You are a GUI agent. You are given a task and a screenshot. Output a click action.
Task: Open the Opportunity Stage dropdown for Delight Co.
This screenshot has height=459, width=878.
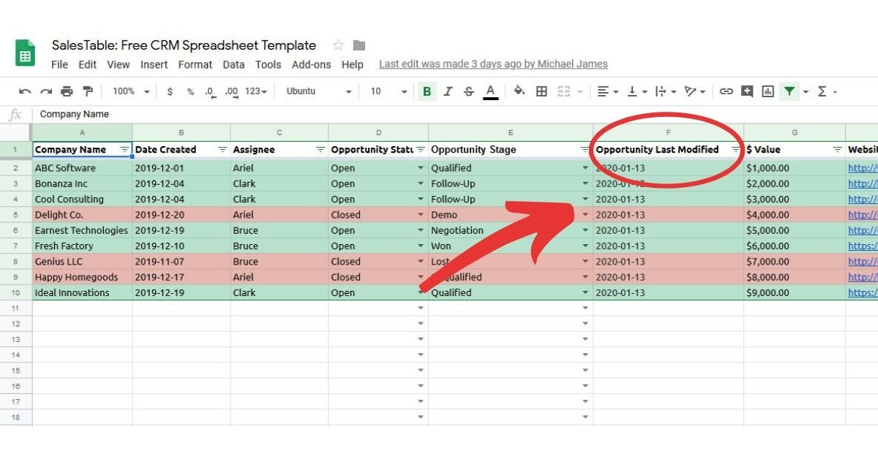585,214
